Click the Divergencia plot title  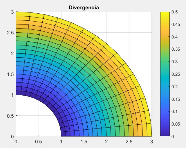tap(84, 8)
